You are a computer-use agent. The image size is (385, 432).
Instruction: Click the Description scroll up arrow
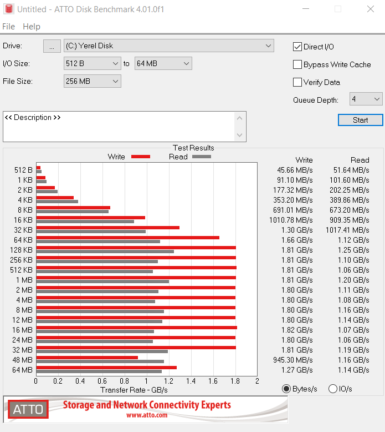point(240,118)
